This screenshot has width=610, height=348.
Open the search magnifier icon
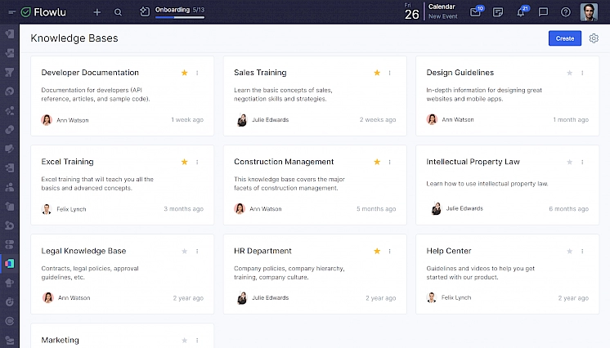click(x=119, y=12)
